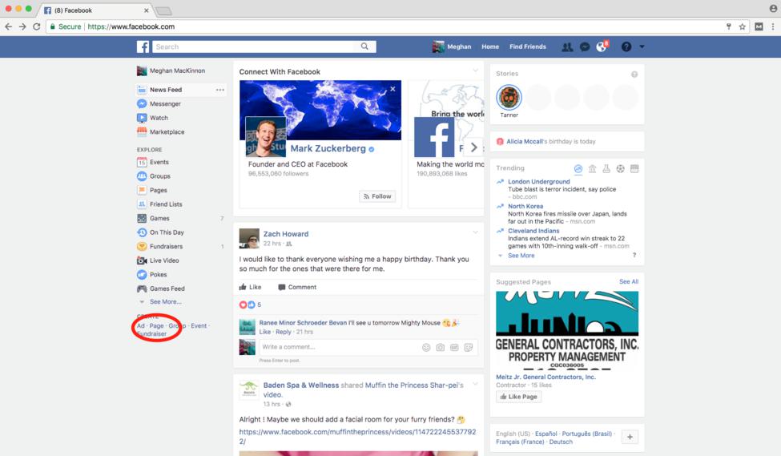Click the Friend Lists icon
This screenshot has height=456, width=781.
(x=142, y=204)
